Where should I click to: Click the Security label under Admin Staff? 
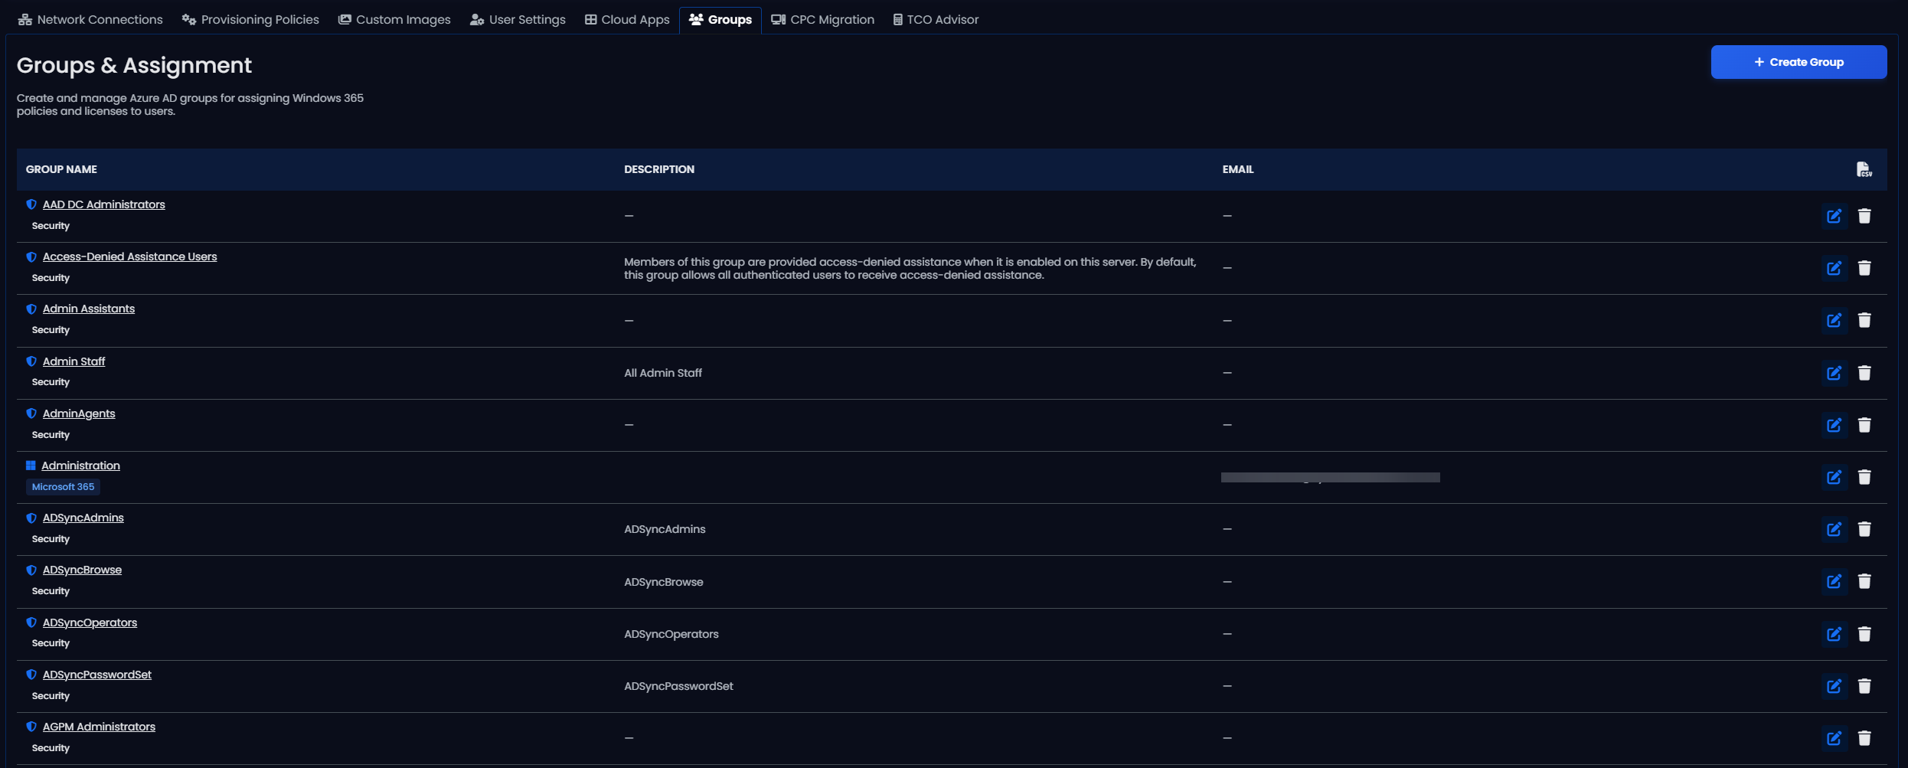tap(51, 382)
